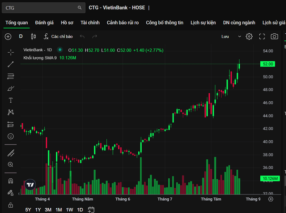Switch to the Tài chính tab
The image size is (286, 213).
(x=90, y=23)
